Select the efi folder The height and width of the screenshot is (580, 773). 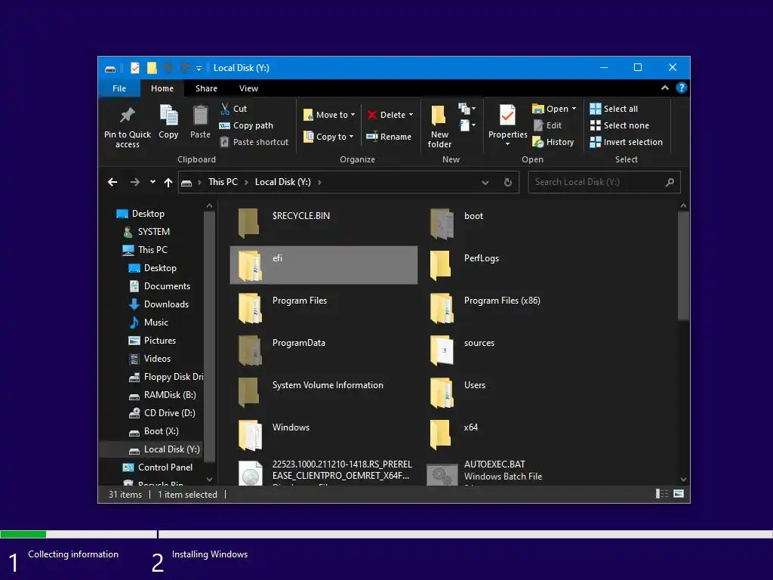(x=324, y=265)
